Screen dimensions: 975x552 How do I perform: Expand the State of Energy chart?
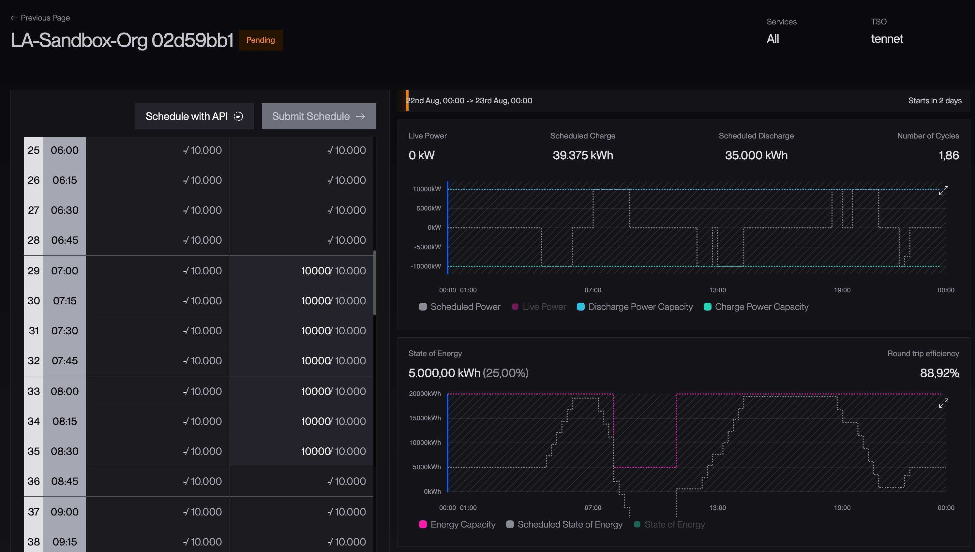943,403
